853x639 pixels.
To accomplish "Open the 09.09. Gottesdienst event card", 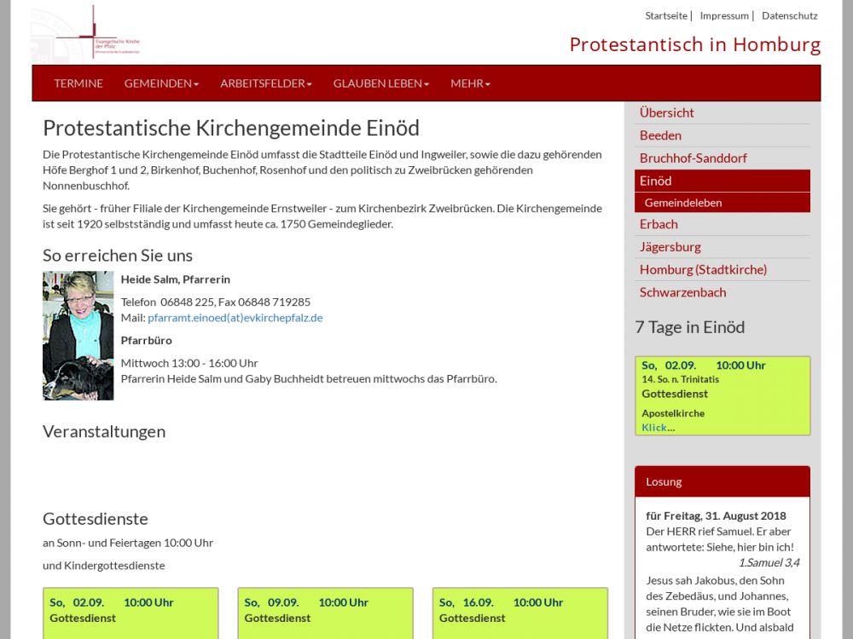I will click(325, 610).
